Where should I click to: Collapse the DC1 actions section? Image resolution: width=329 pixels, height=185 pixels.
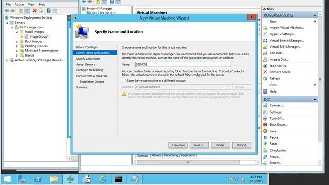pyautogui.click(x=315, y=99)
